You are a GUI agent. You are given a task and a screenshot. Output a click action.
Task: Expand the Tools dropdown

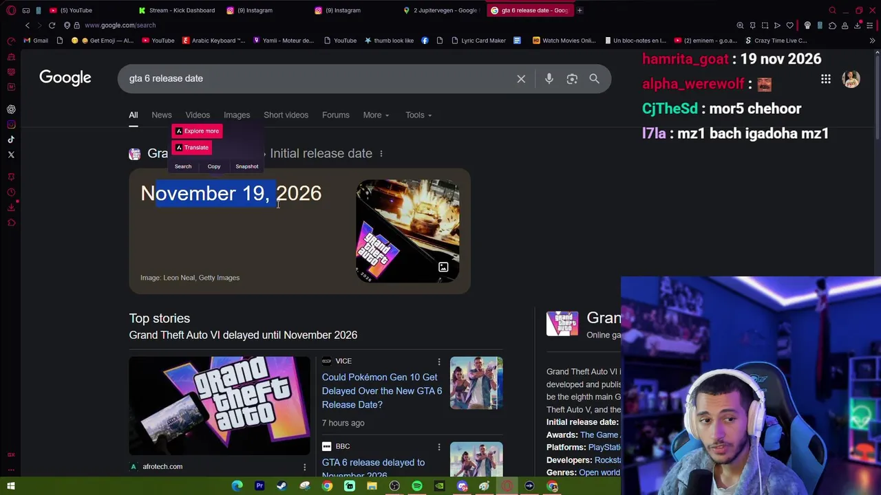pyautogui.click(x=418, y=115)
